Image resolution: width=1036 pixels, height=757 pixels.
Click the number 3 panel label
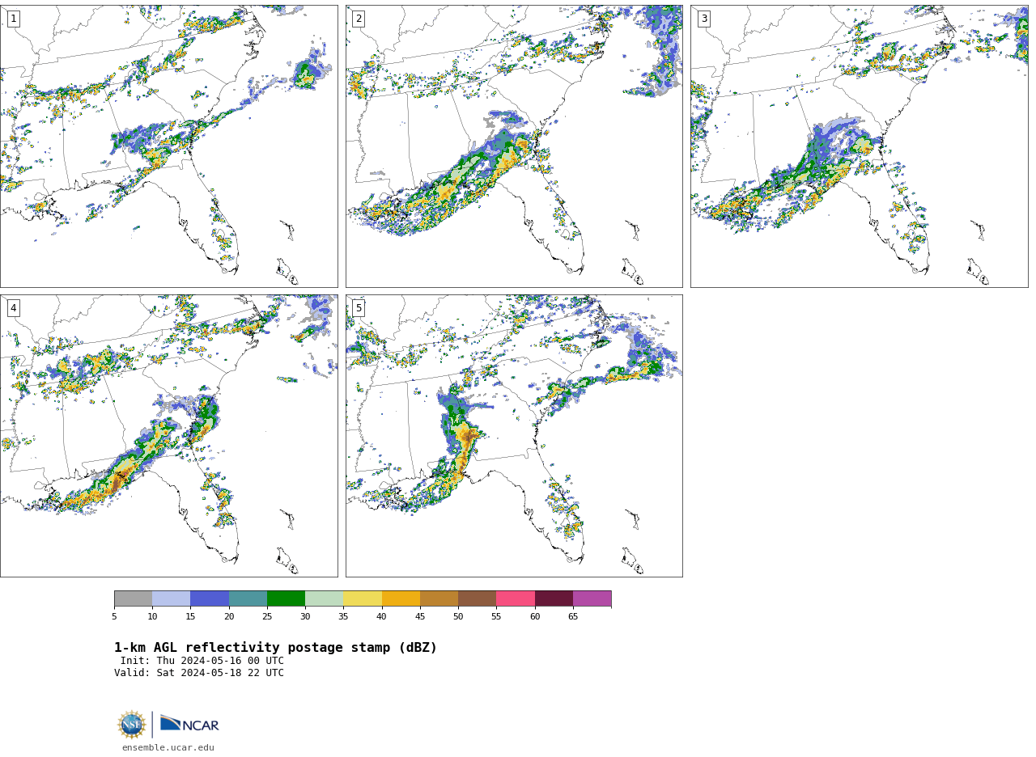703,19
